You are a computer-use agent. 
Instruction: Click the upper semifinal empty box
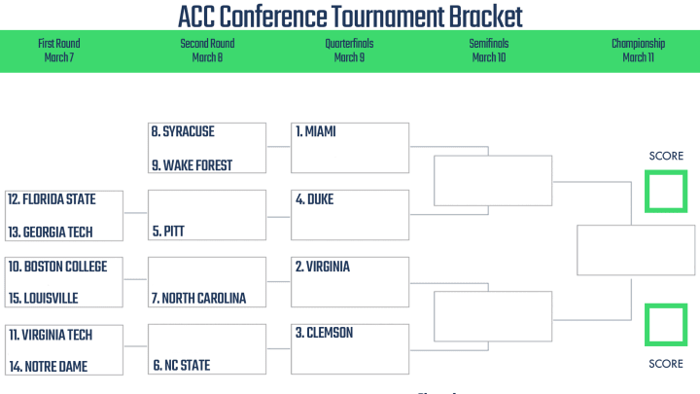pyautogui.click(x=493, y=181)
